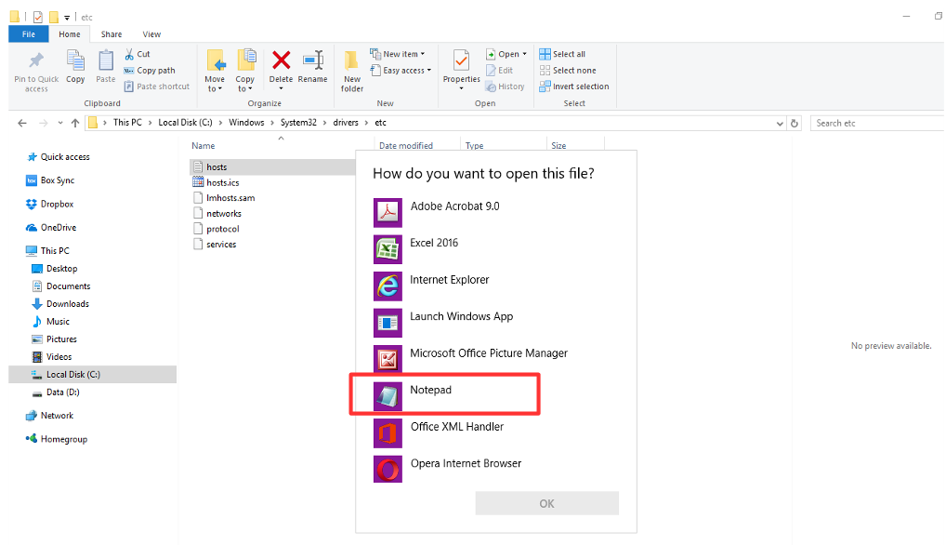Image resolution: width=946 pixels, height=545 pixels.
Task: Click the Delete icon in the ribbon
Action: point(281,67)
